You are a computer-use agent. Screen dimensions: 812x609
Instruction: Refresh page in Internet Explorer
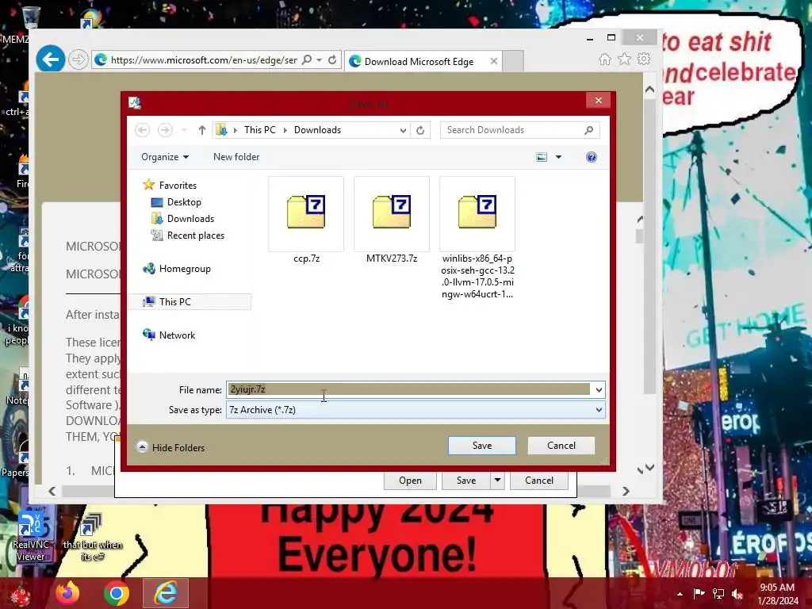[332, 59]
